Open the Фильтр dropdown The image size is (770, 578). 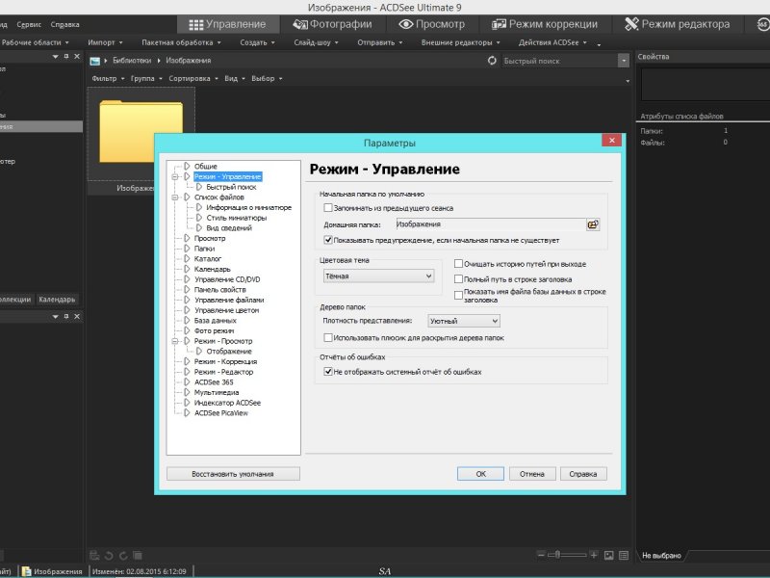[x=108, y=79]
